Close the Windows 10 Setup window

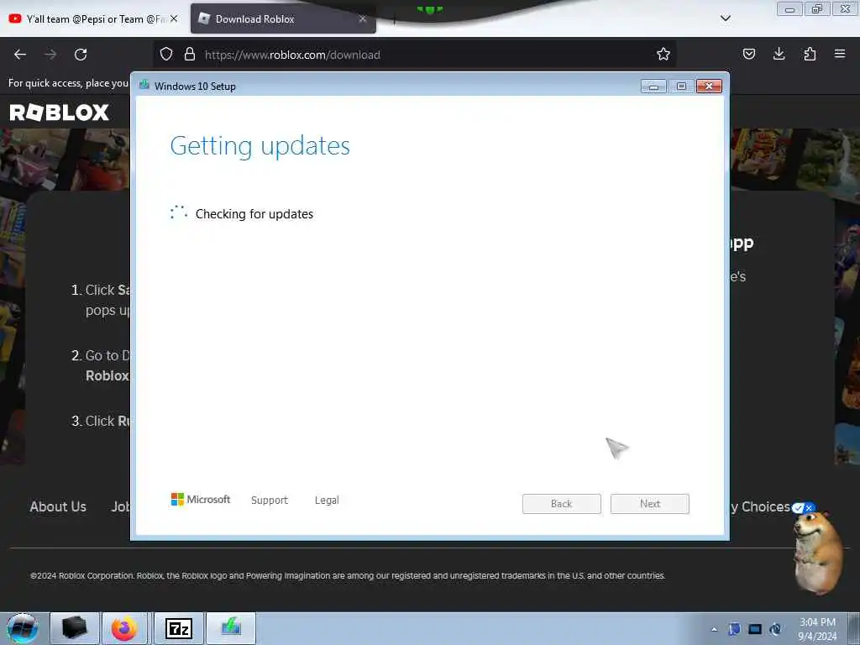pos(709,87)
